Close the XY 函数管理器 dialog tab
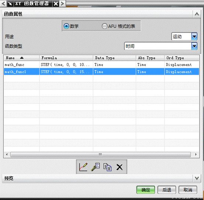 pyautogui.click(x=56, y=4)
